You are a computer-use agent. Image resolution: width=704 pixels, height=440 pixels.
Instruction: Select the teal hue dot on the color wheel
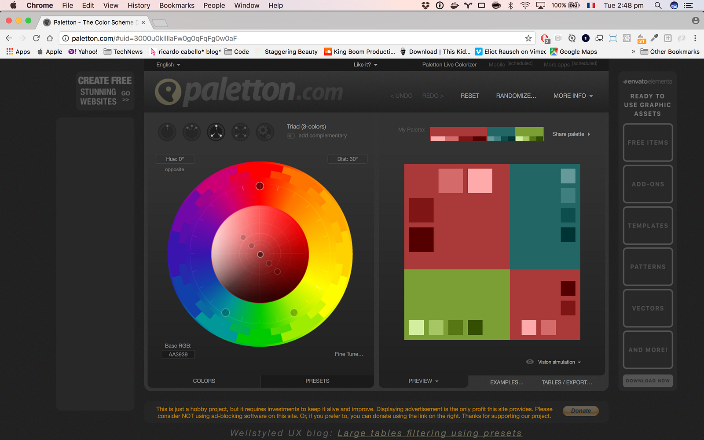coord(226,312)
